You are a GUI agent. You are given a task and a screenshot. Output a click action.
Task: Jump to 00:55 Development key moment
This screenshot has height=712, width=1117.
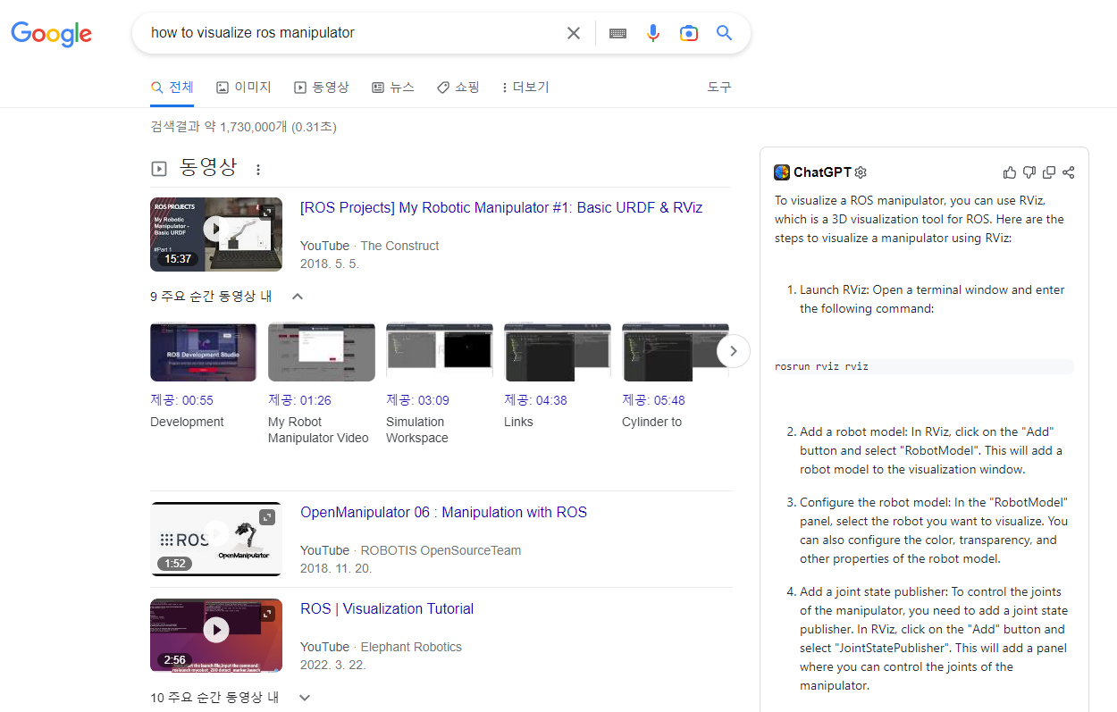pos(181,400)
